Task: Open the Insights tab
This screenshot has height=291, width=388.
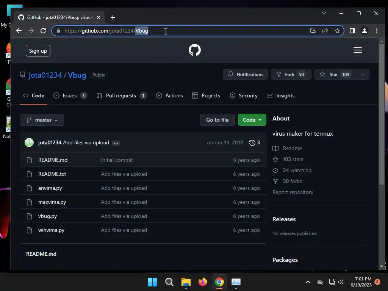Action: tap(281, 95)
